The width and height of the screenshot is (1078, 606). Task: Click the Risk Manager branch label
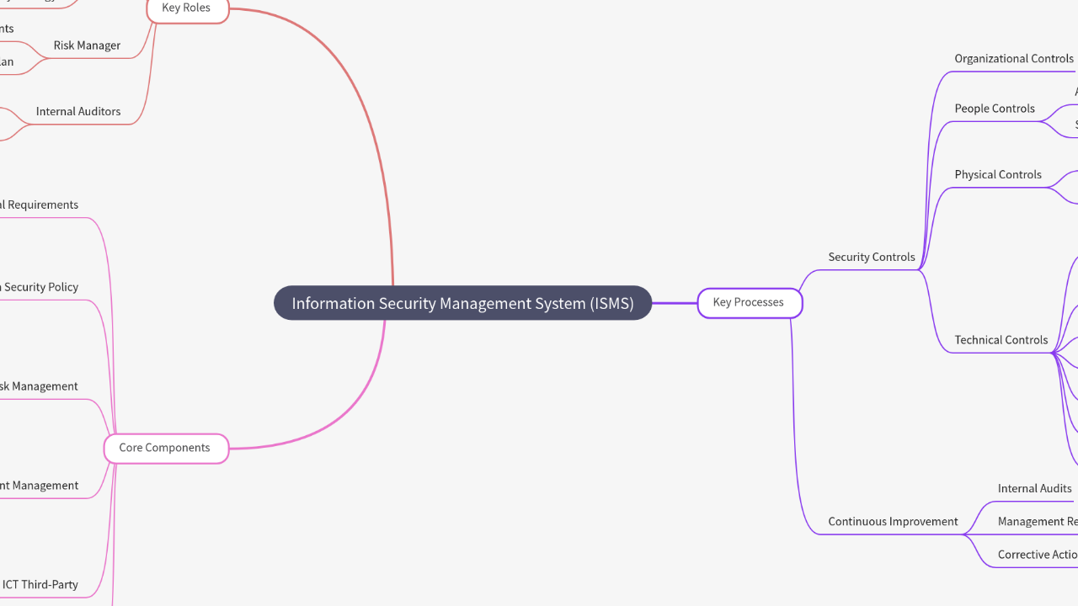(87, 45)
